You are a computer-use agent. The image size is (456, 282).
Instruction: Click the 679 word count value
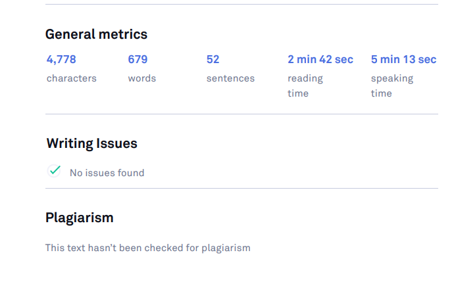(138, 60)
